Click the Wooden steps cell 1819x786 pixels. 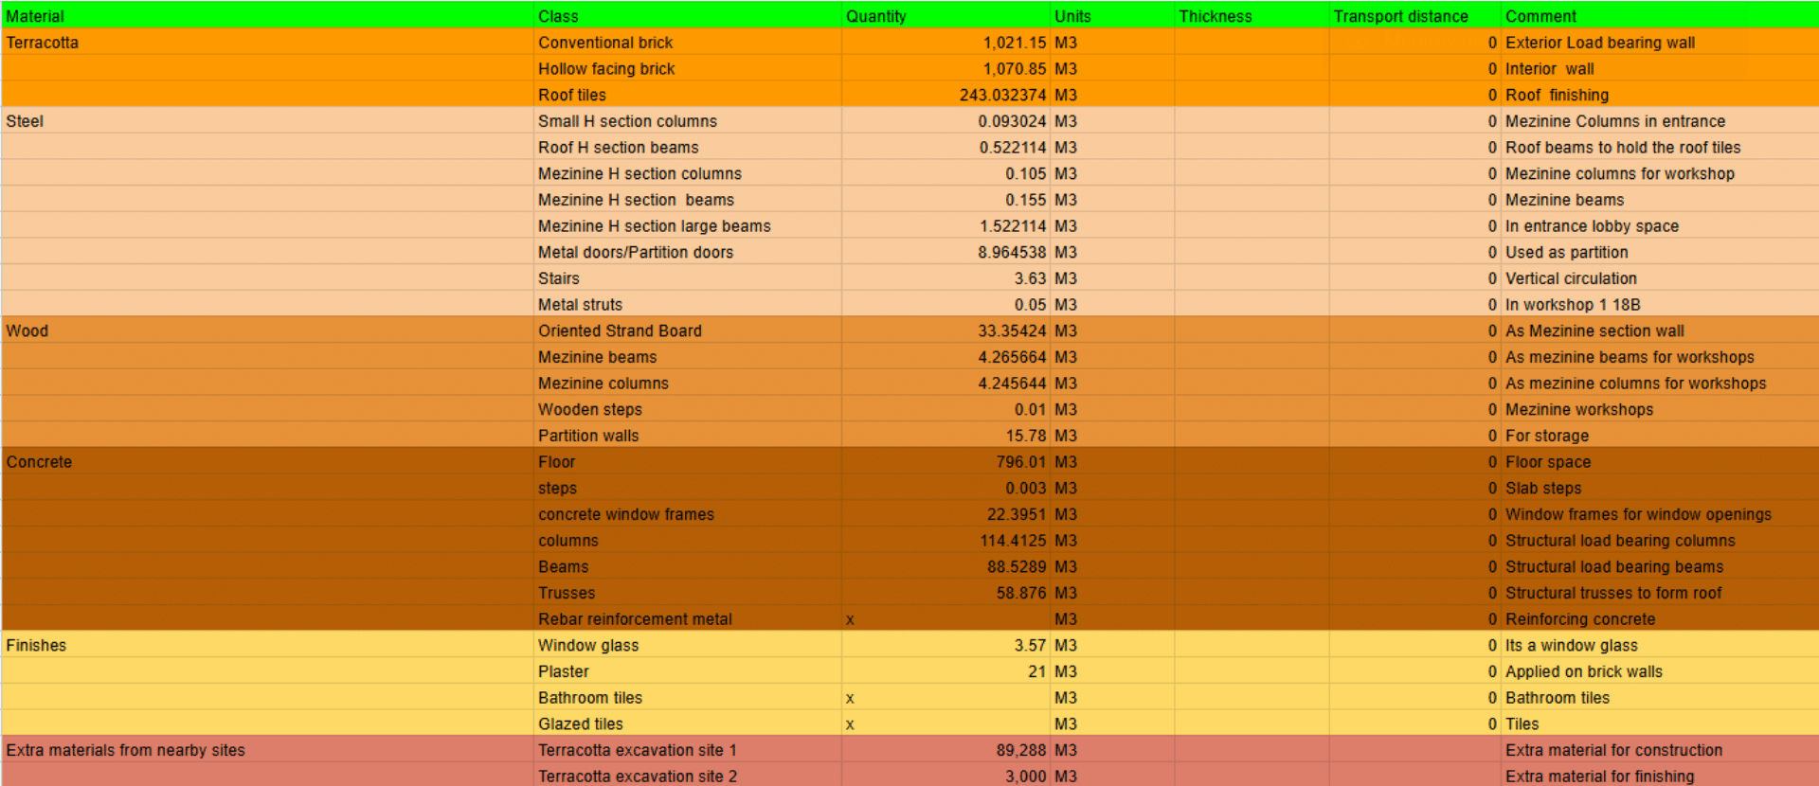click(x=688, y=409)
